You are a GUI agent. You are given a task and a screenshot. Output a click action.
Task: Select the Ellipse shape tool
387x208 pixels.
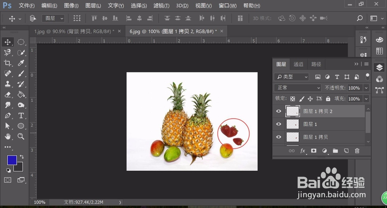pos(21,126)
